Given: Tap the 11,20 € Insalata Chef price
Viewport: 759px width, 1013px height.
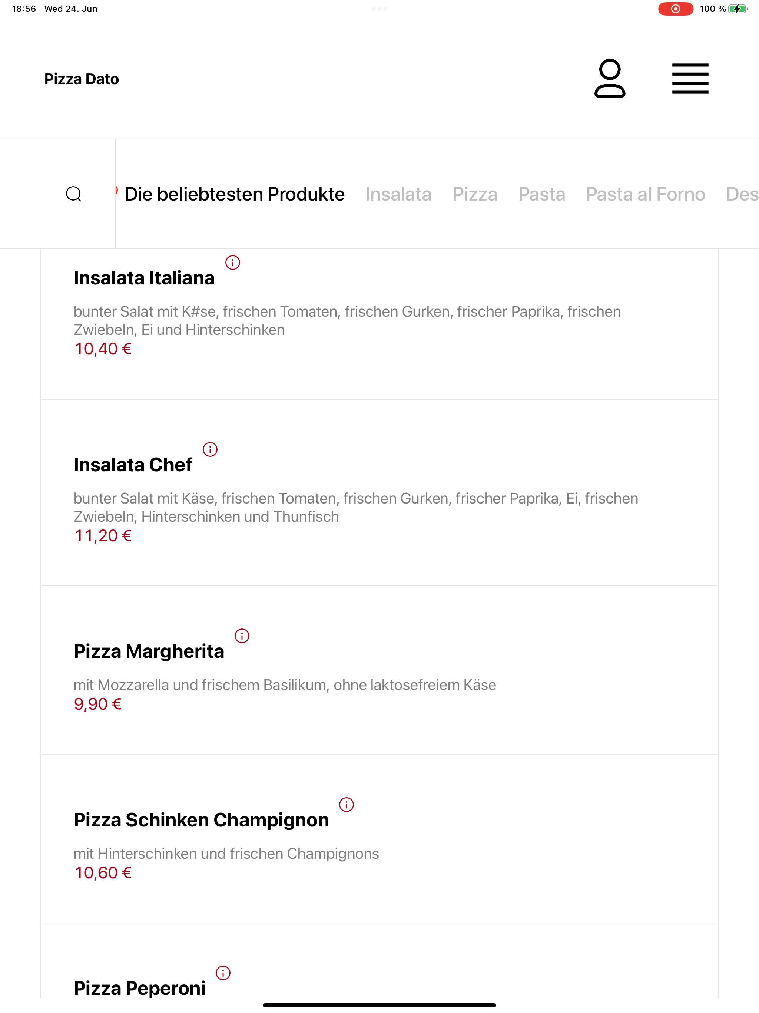Looking at the screenshot, I should 103,535.
